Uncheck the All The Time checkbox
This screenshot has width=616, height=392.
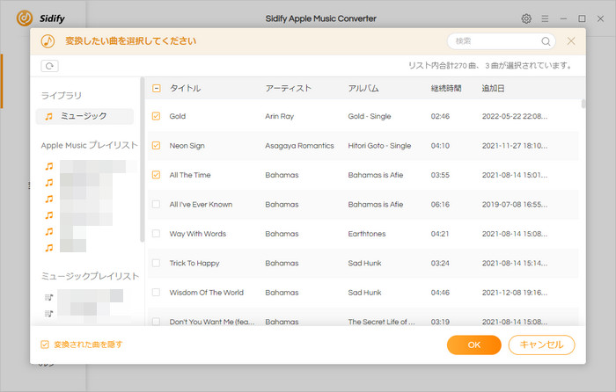(157, 175)
